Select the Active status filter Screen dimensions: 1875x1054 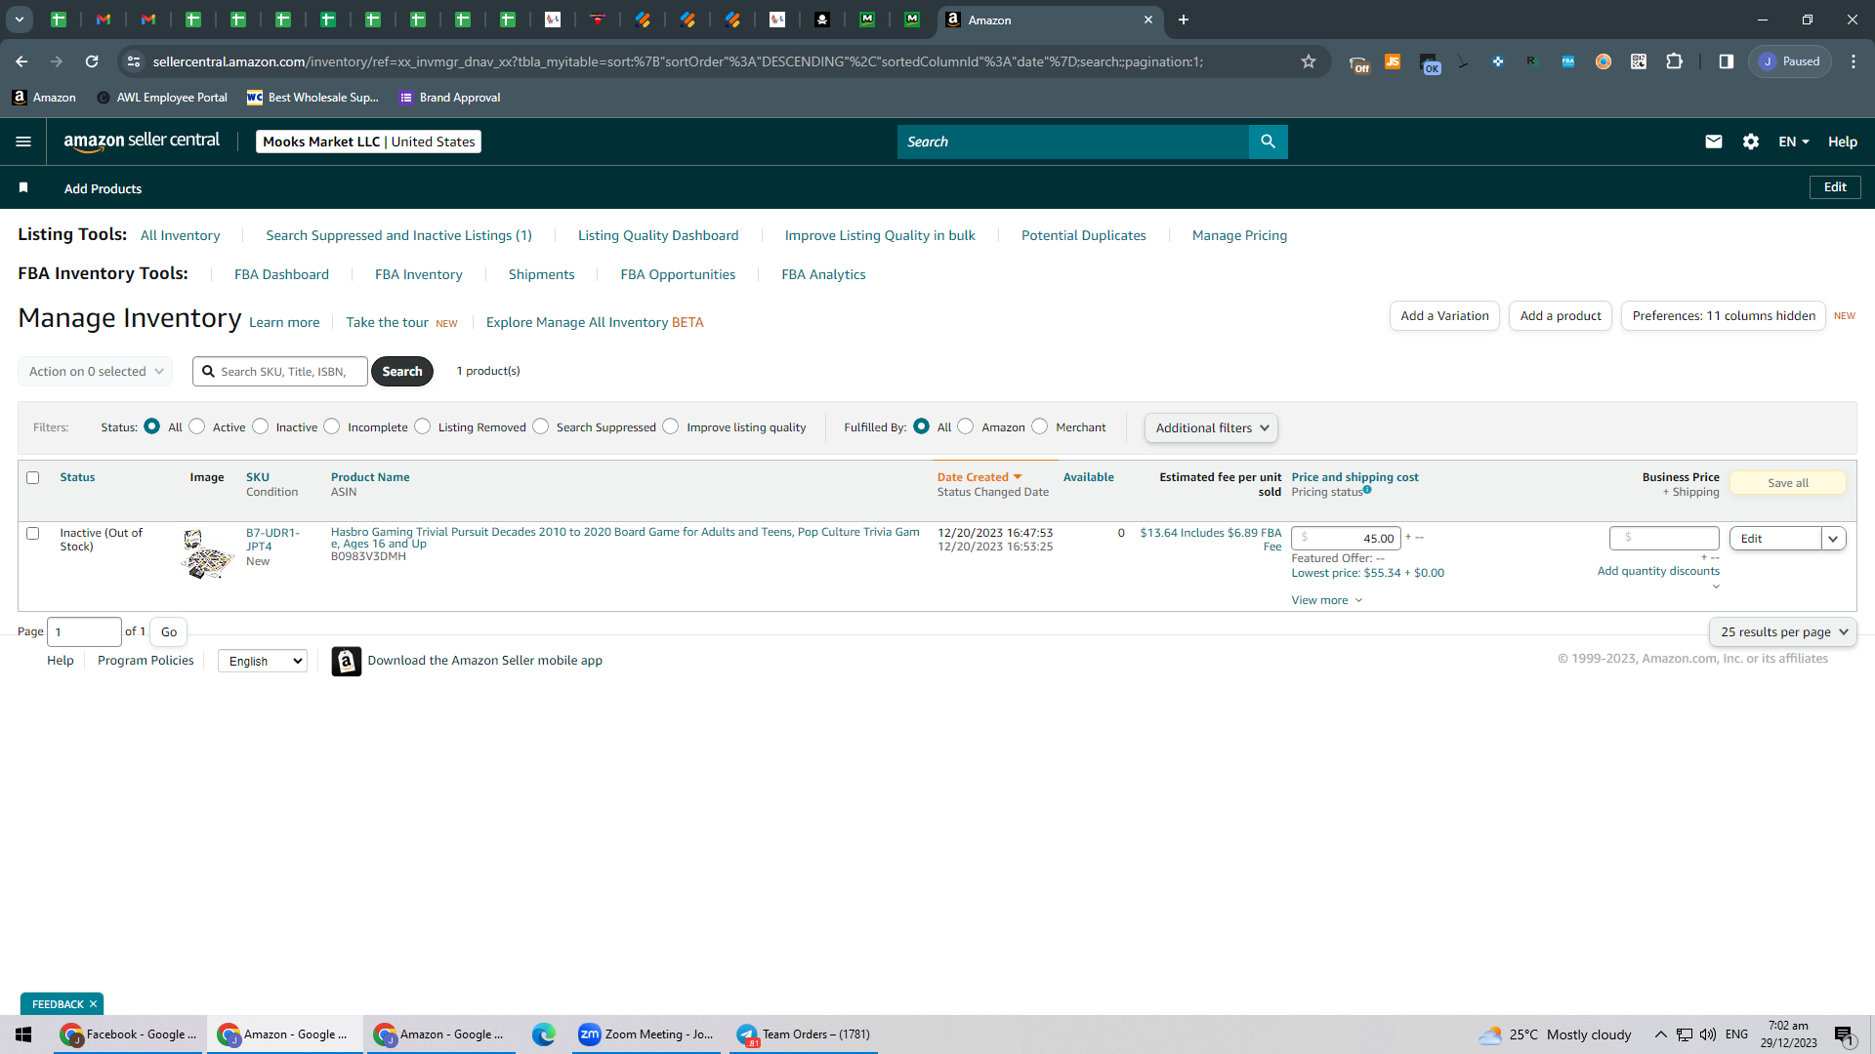point(197,426)
